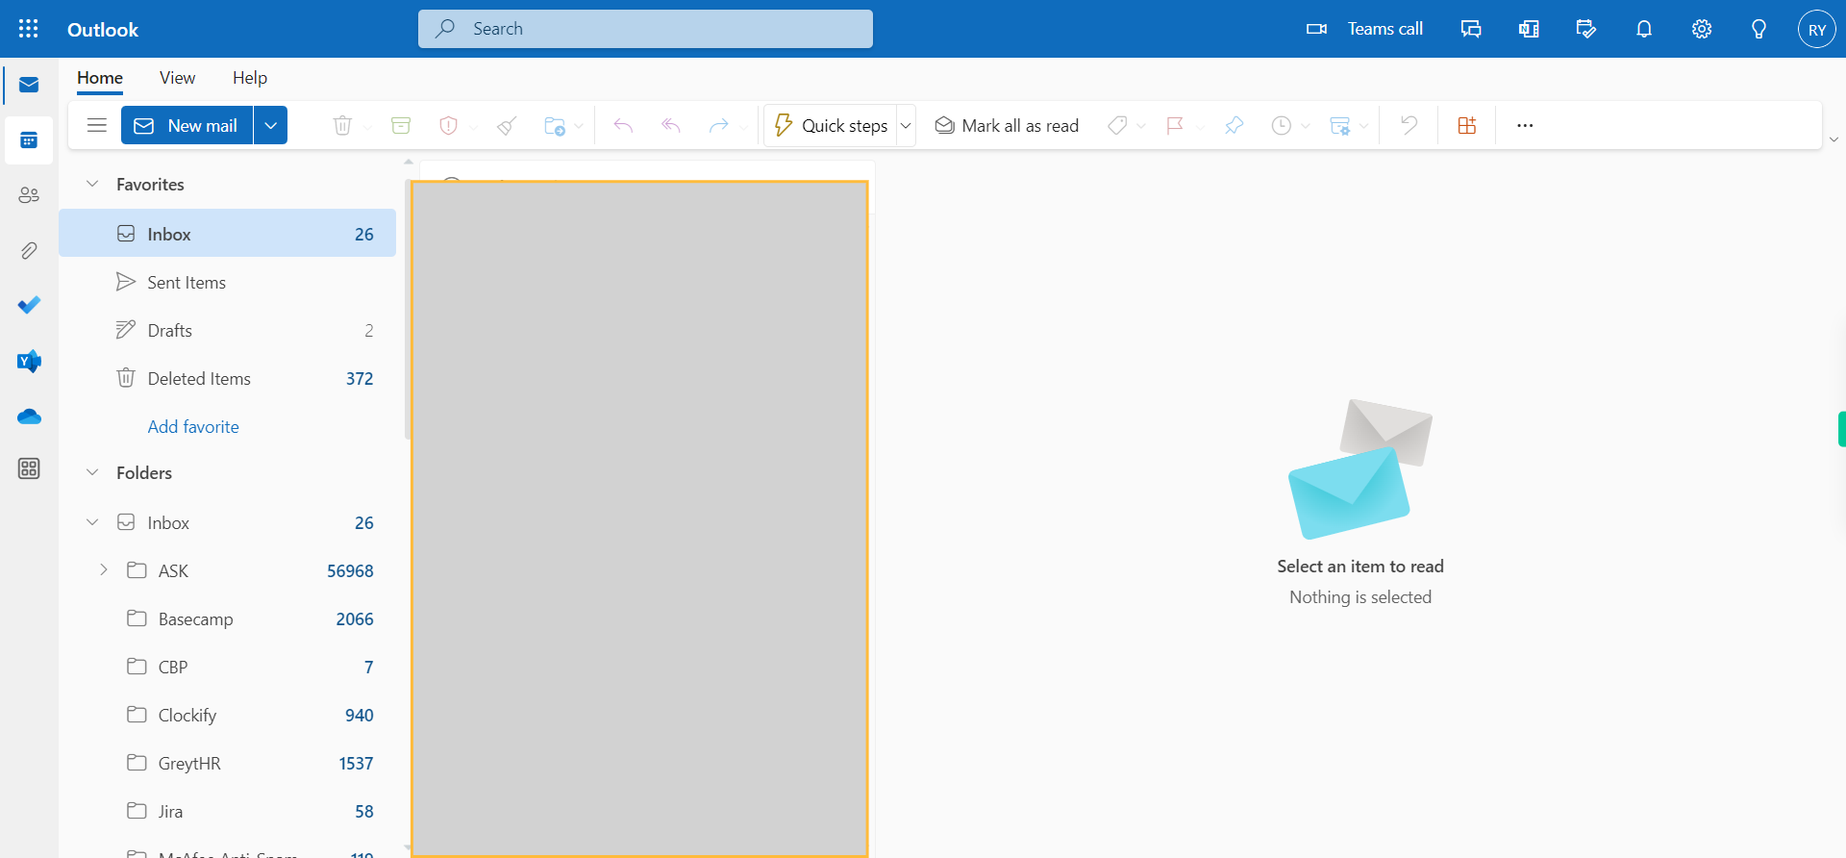Image resolution: width=1846 pixels, height=858 pixels.
Task: Open the add-ins apps icon in toolbar
Action: (x=1467, y=125)
